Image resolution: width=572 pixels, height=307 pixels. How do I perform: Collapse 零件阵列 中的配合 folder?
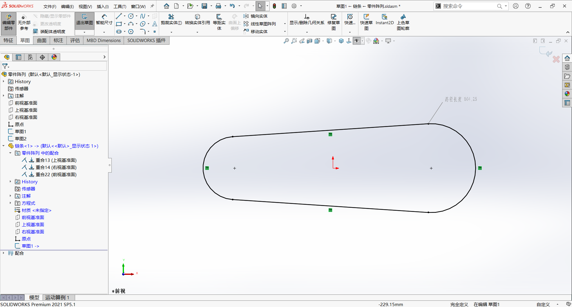pyautogui.click(x=10, y=153)
